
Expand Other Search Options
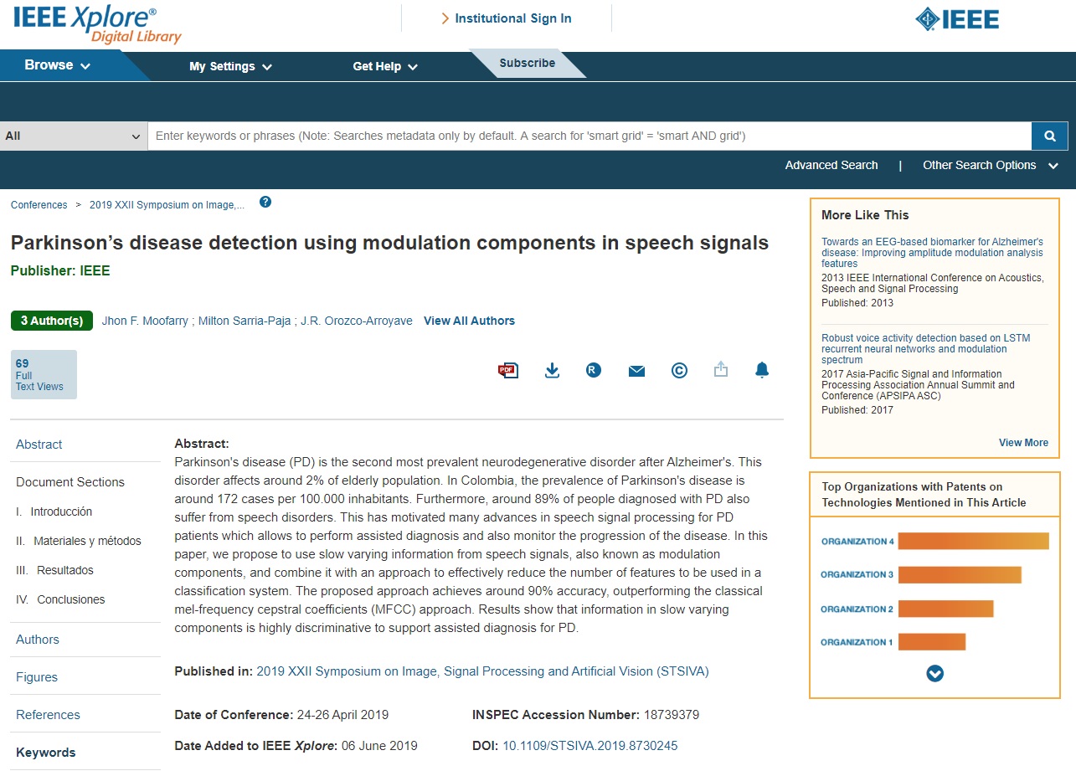(x=990, y=165)
